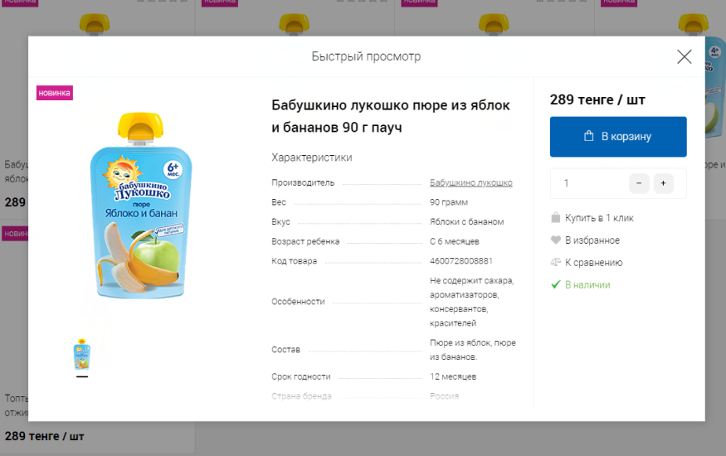Click the value Яблоки с бананом
Image resolution: width=726 pixels, height=456 pixels.
(x=466, y=221)
